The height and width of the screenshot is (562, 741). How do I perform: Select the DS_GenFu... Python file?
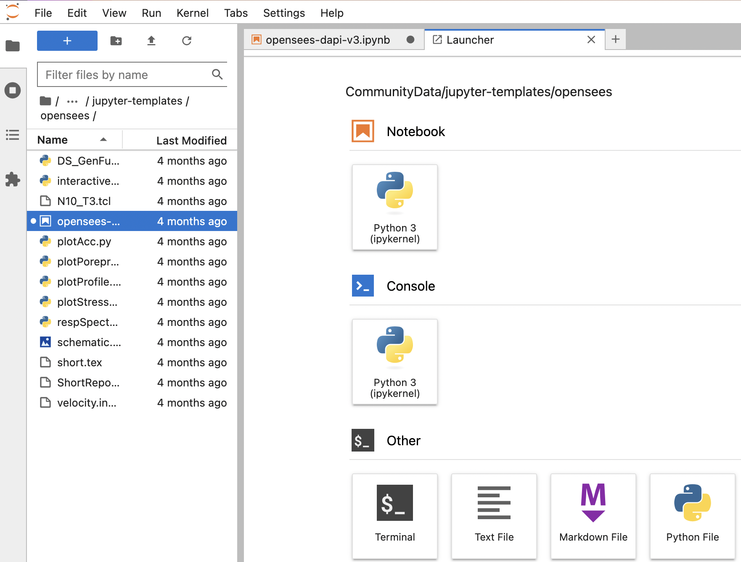[132, 161]
